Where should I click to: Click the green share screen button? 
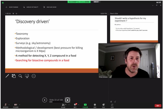tap(85, 105)
